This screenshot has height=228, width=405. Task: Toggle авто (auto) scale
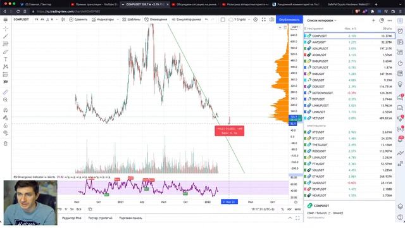[297, 209]
